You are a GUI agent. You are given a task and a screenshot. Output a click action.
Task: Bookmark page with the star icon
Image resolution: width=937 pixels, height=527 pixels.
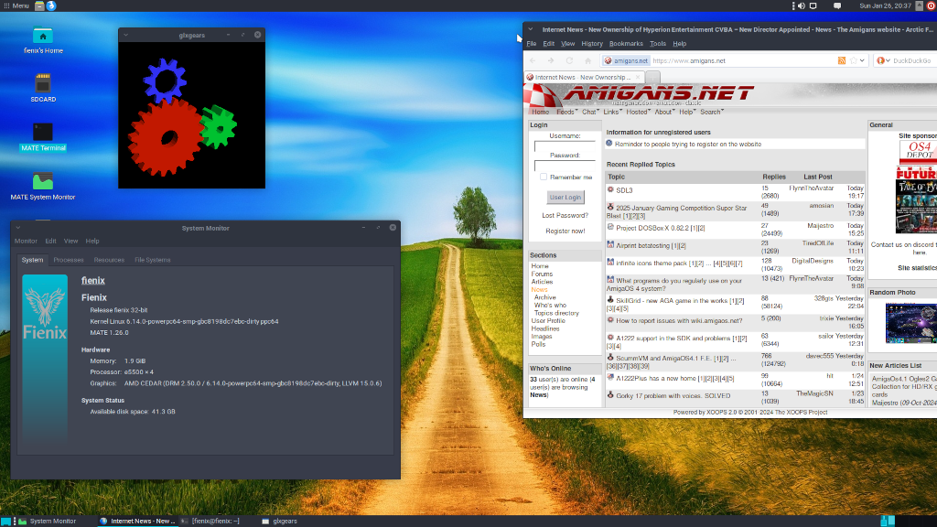pos(854,60)
